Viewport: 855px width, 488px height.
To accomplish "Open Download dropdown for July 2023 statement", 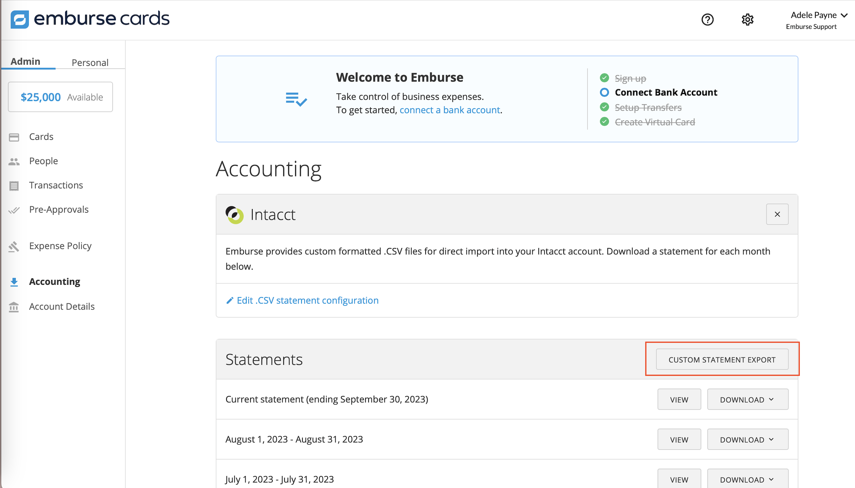I will click(x=747, y=479).
